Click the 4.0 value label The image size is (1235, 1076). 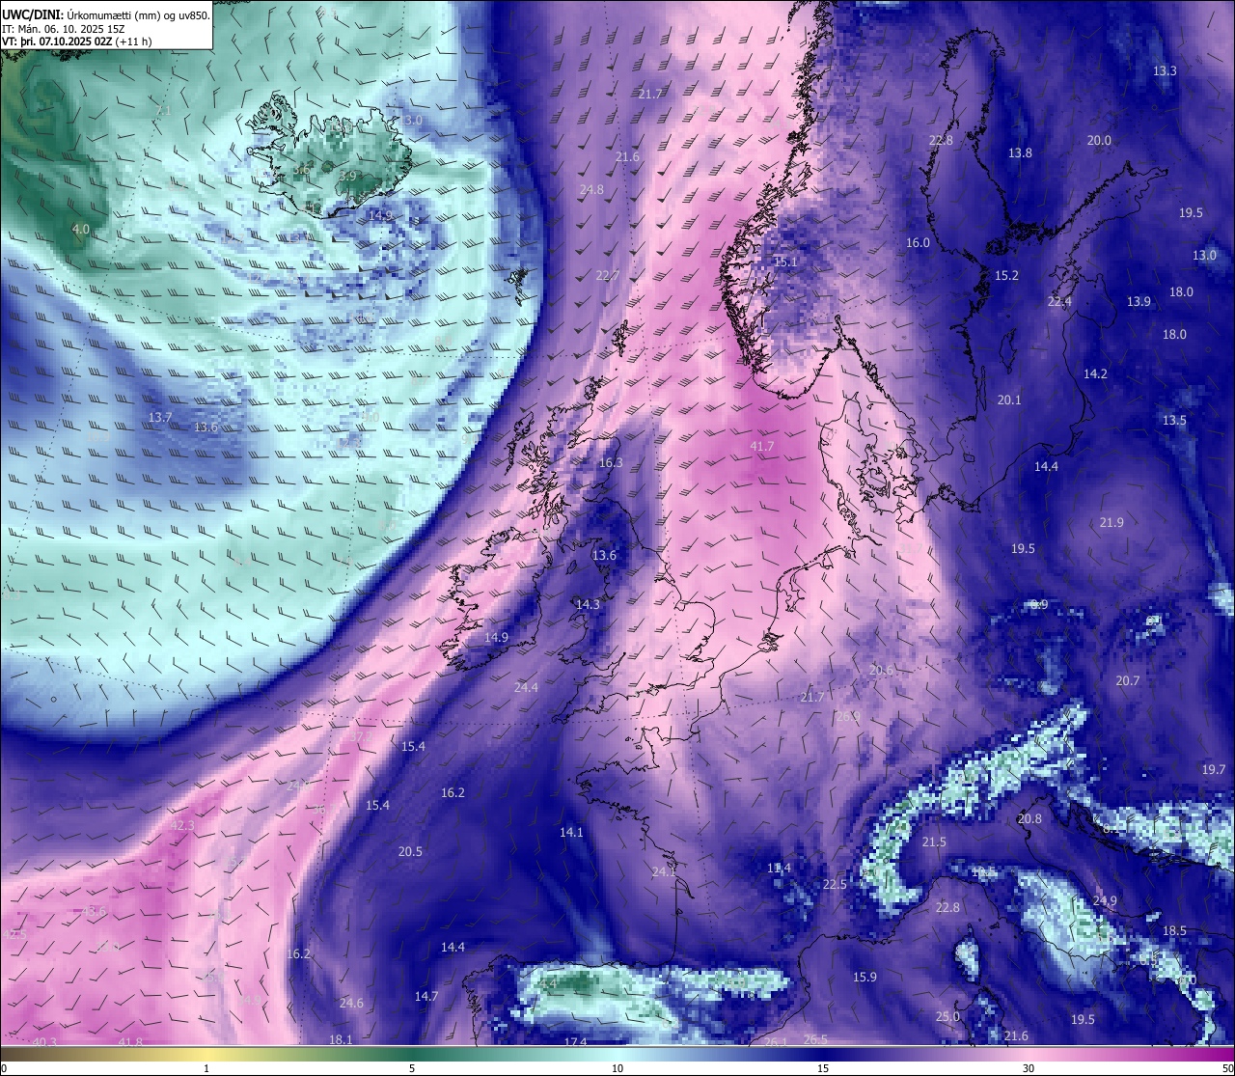pos(81,229)
